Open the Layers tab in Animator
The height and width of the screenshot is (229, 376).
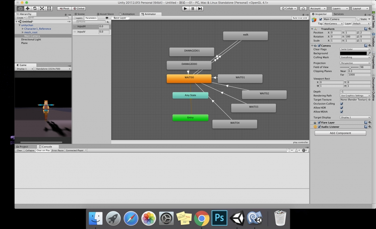pyautogui.click(x=79, y=18)
